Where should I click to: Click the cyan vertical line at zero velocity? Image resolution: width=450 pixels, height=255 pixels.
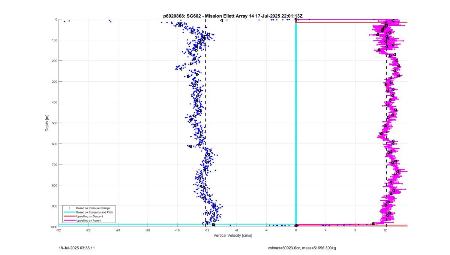point(296,123)
